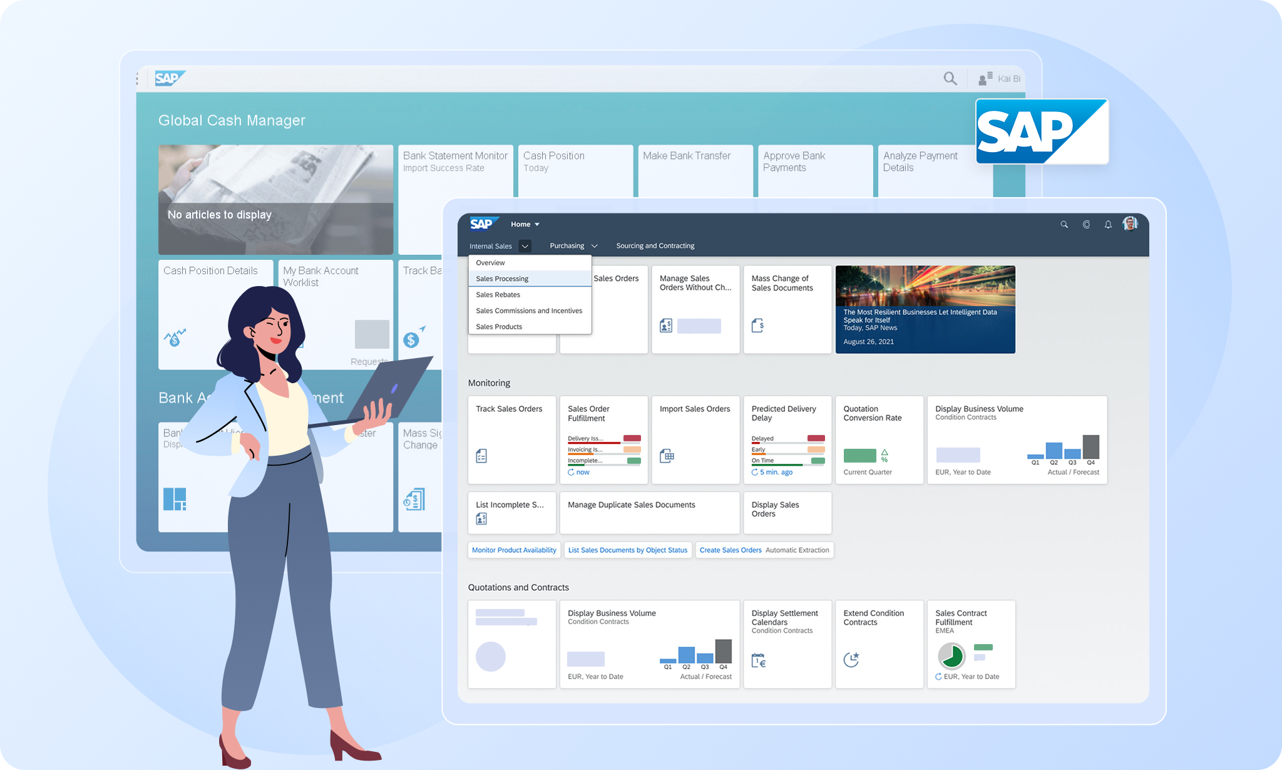Collapse the Internal Sales chevron dropdown

tap(525, 246)
